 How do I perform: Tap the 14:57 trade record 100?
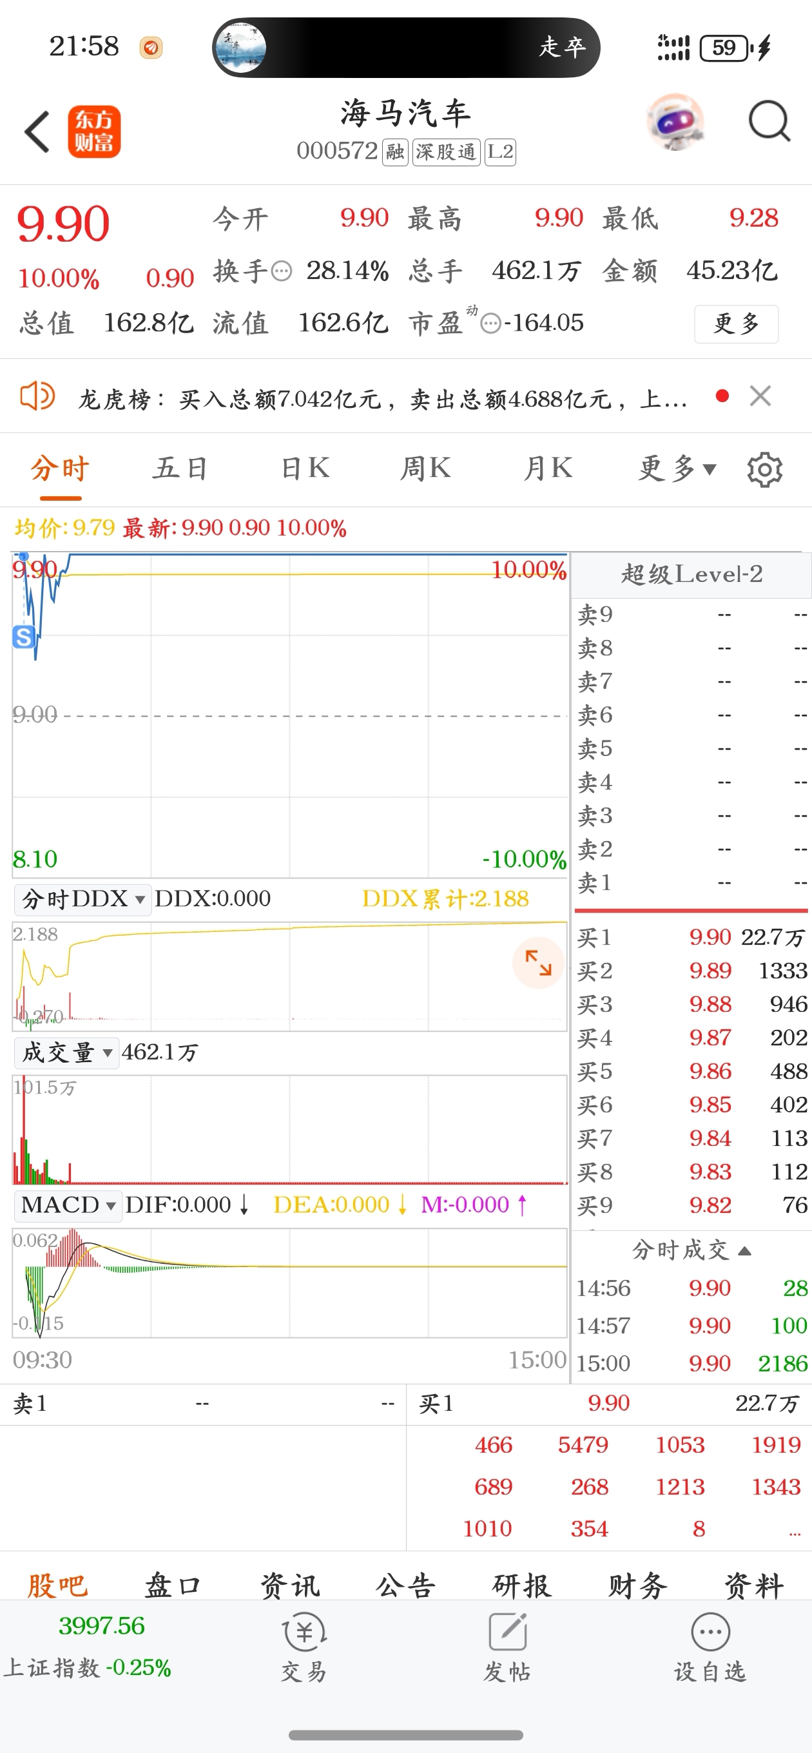click(x=691, y=1326)
